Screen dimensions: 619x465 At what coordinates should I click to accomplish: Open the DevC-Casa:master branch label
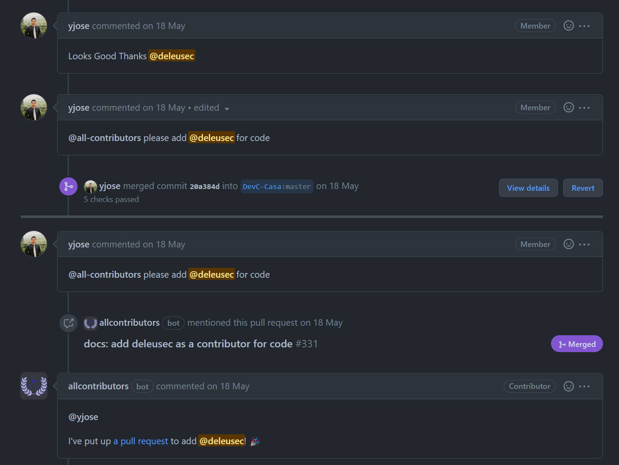[x=277, y=186]
